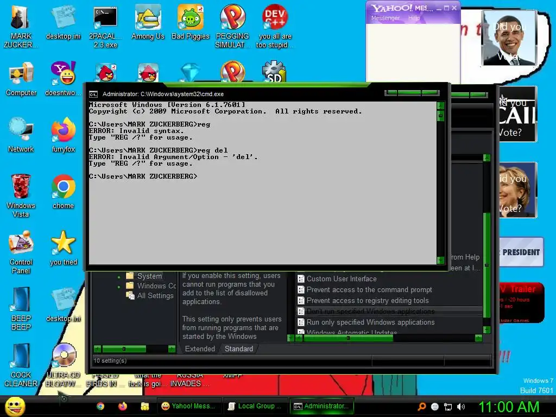The image size is (556, 417).
Task: Select the ULTRA CD BLOATW... disc icon
Action: [x=63, y=365]
